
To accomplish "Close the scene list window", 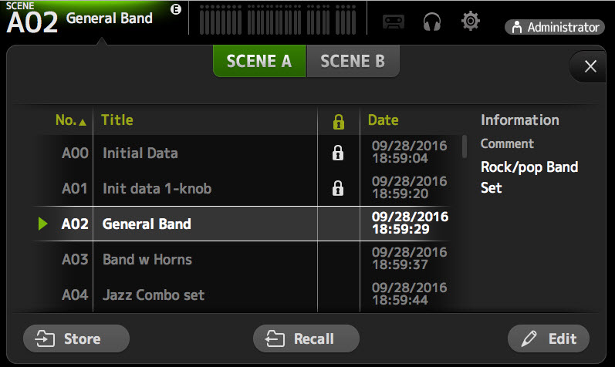I will (x=590, y=66).
